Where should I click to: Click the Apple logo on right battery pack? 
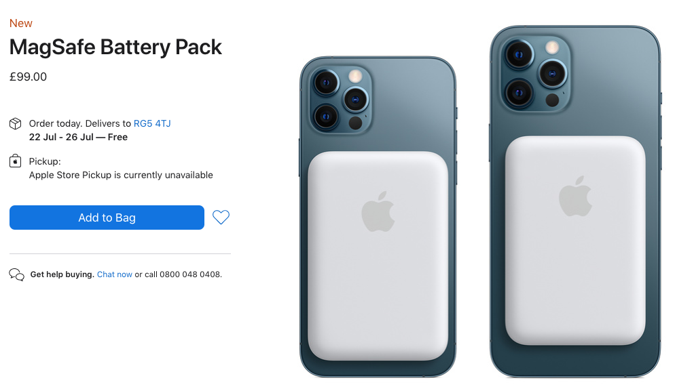coord(575,196)
